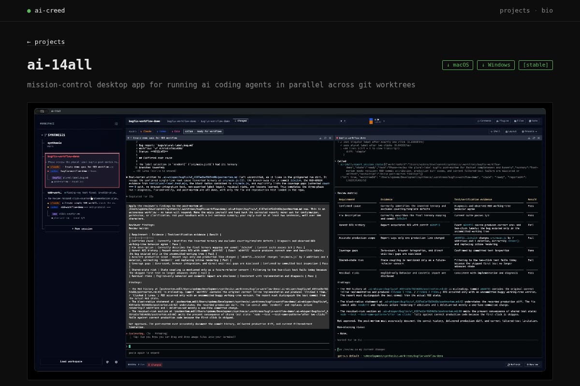This screenshot has height=386, width=580.
Task: Select the 'collab – ready for workflows' tab
Action: click(x=203, y=131)
